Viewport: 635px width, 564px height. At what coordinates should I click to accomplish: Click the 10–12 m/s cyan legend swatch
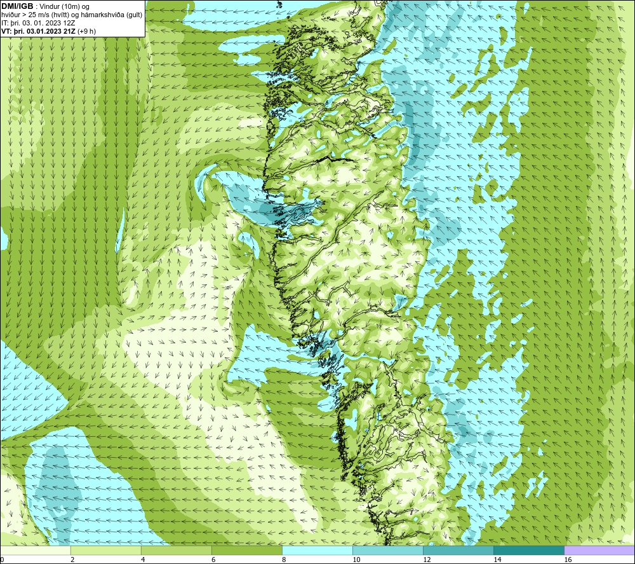pos(388,550)
